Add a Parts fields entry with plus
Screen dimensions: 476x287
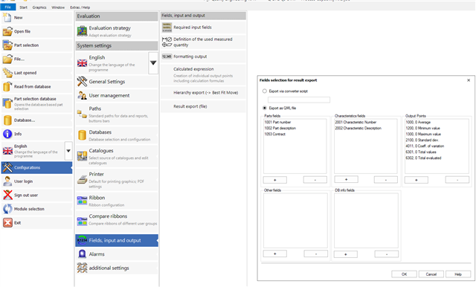tap(275, 180)
